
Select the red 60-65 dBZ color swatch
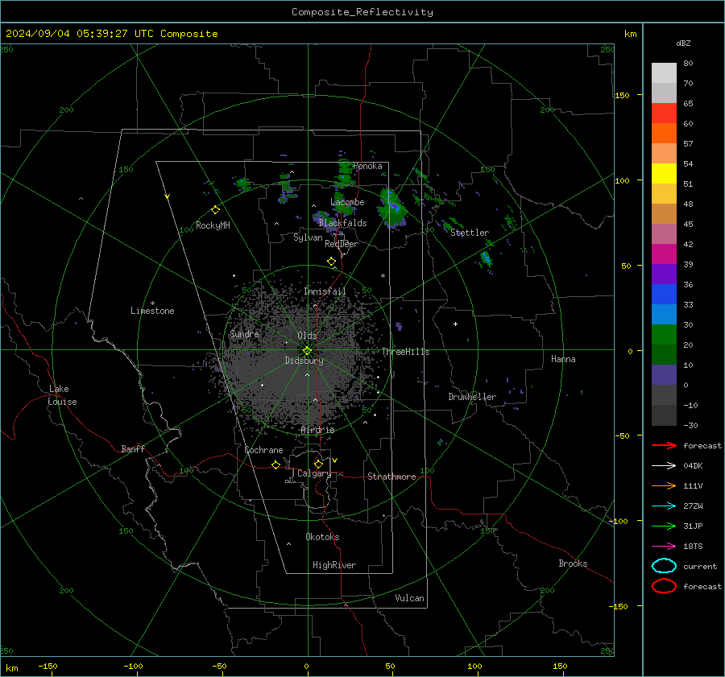[x=664, y=114]
